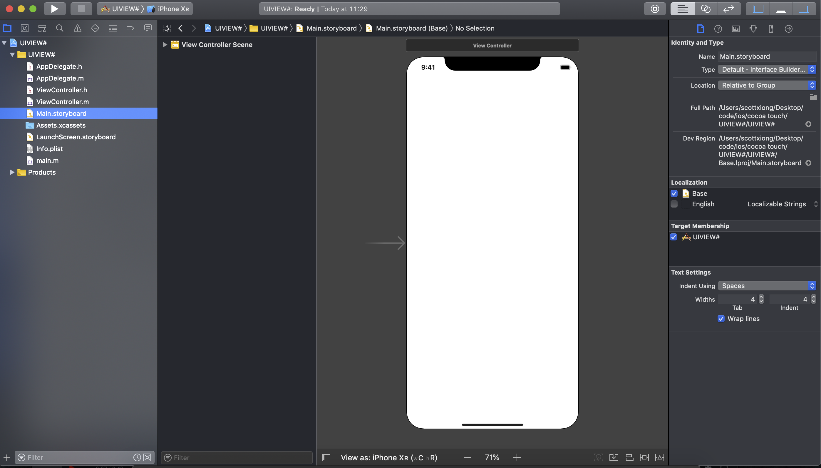The height and width of the screenshot is (468, 821).
Task: Open the Location Relative to Group dropdown
Action: 767,85
